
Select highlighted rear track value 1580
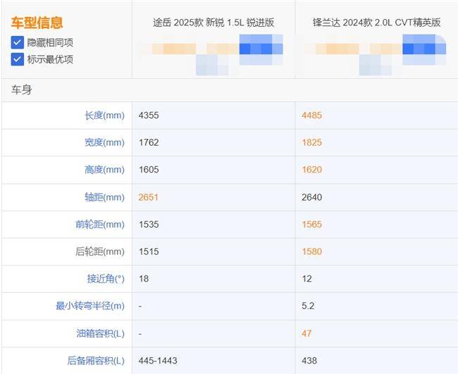click(311, 251)
